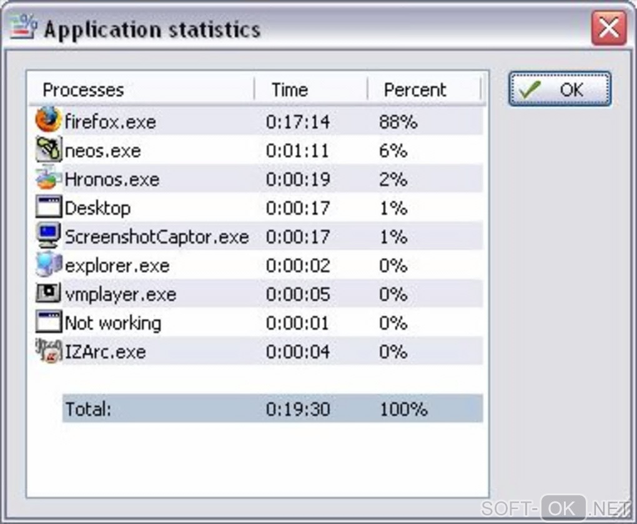Click the 0:00:02 time value
This screenshot has height=524, width=637.
(x=298, y=265)
